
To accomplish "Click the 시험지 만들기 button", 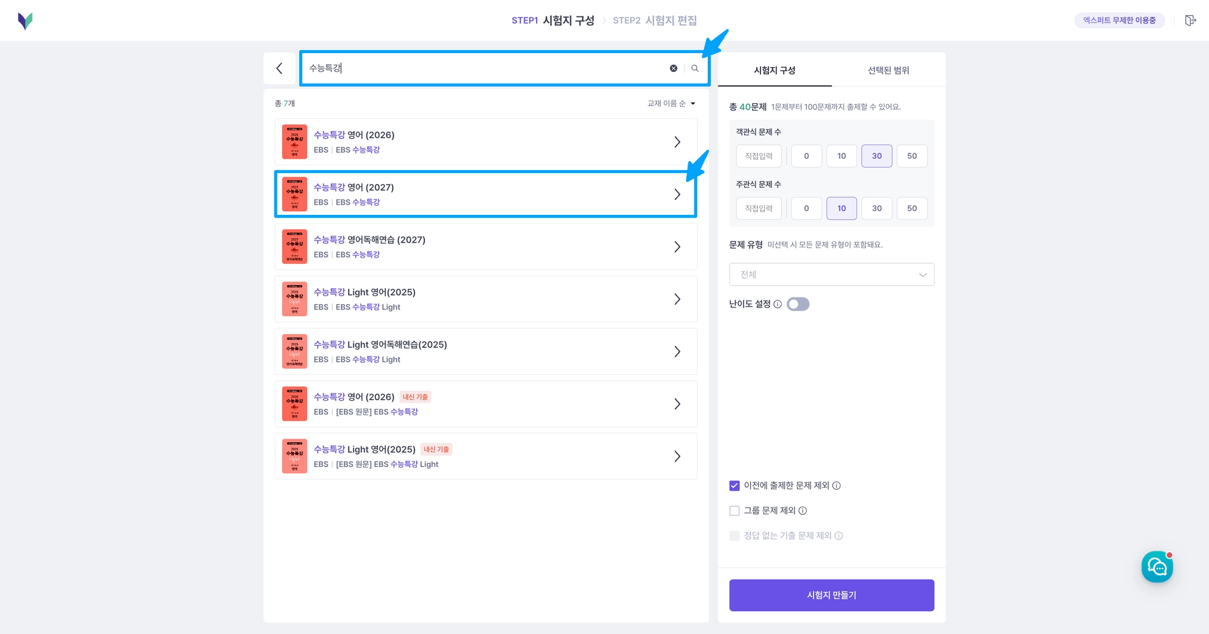I will [832, 595].
